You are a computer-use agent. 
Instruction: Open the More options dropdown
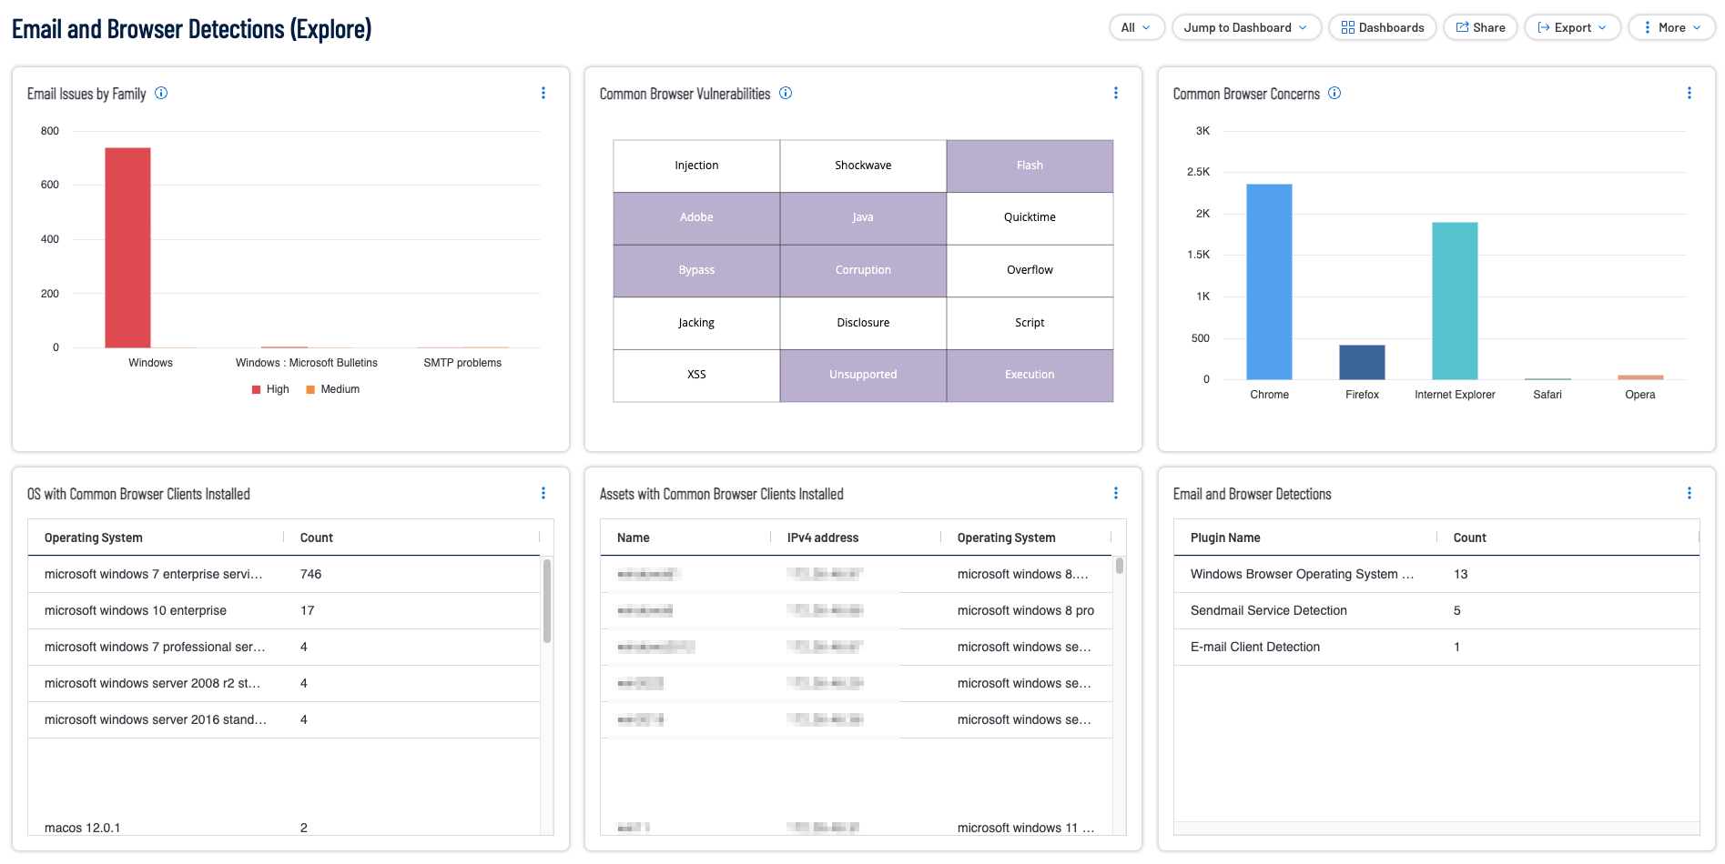coord(1671,27)
